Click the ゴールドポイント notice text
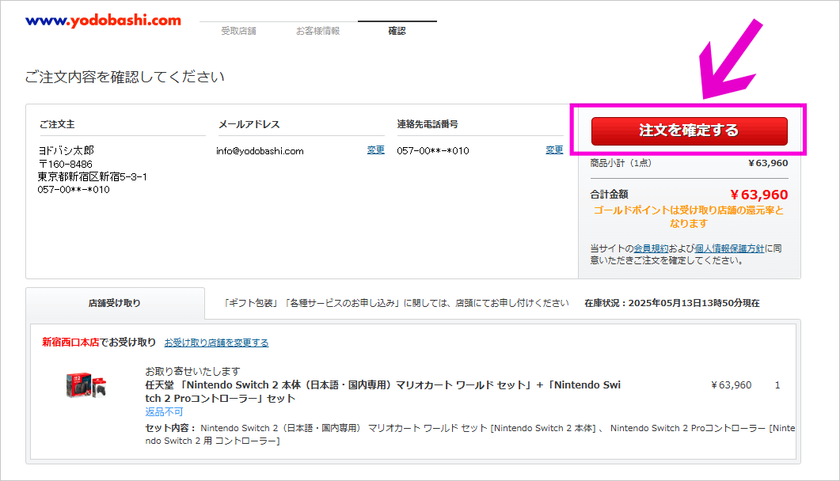Screen dimensions: 840x481 pos(689,217)
